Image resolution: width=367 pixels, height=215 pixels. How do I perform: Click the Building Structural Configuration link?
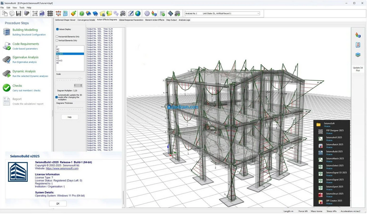pos(29,35)
